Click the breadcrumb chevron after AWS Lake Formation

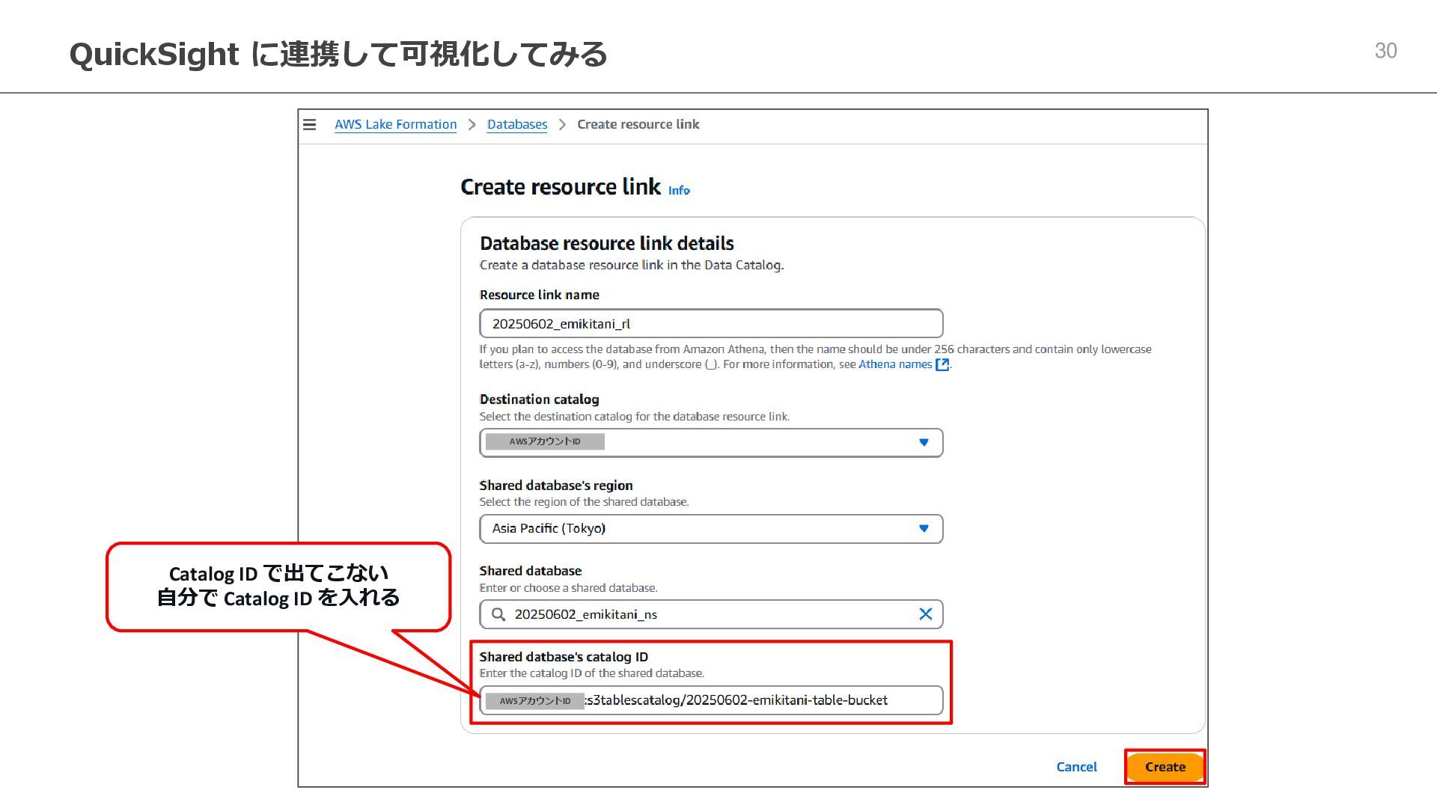472,125
